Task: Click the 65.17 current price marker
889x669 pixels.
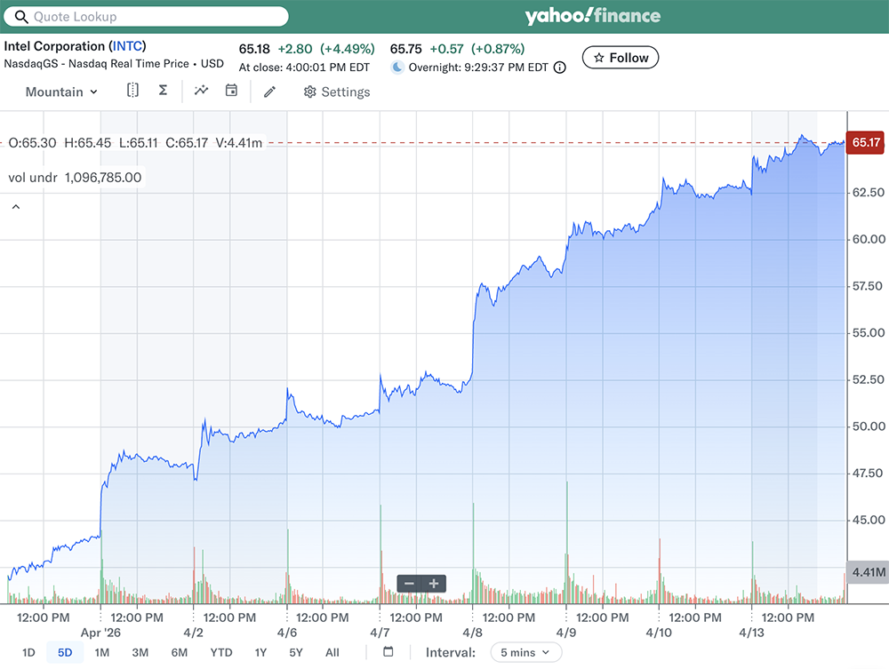Action: tap(865, 142)
